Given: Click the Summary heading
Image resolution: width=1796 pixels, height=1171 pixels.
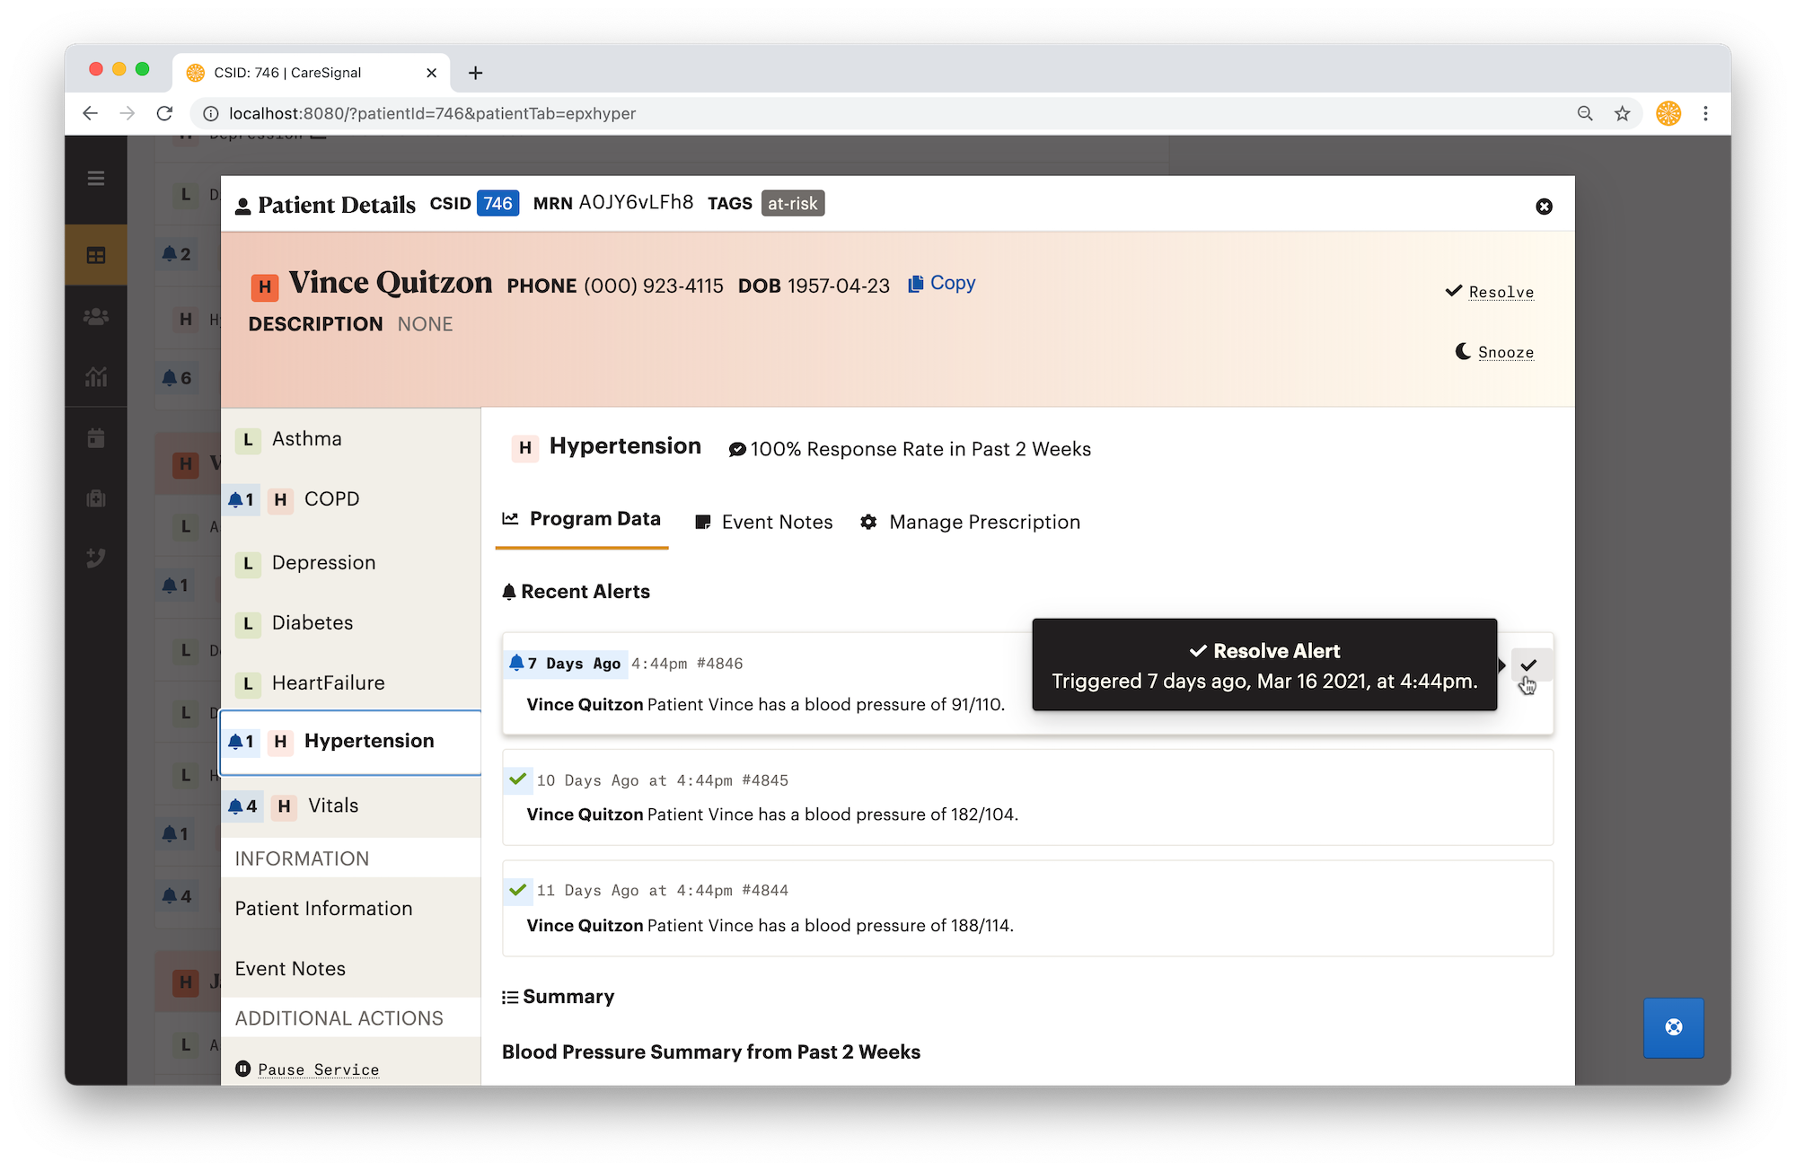Looking at the screenshot, I should click(x=568, y=997).
